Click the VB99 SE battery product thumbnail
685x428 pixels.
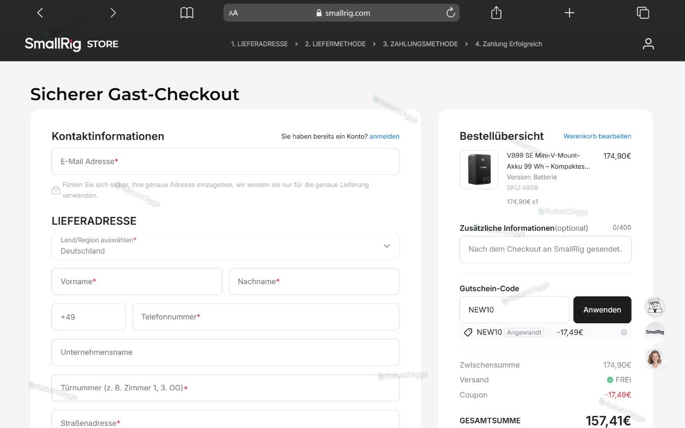click(x=479, y=169)
